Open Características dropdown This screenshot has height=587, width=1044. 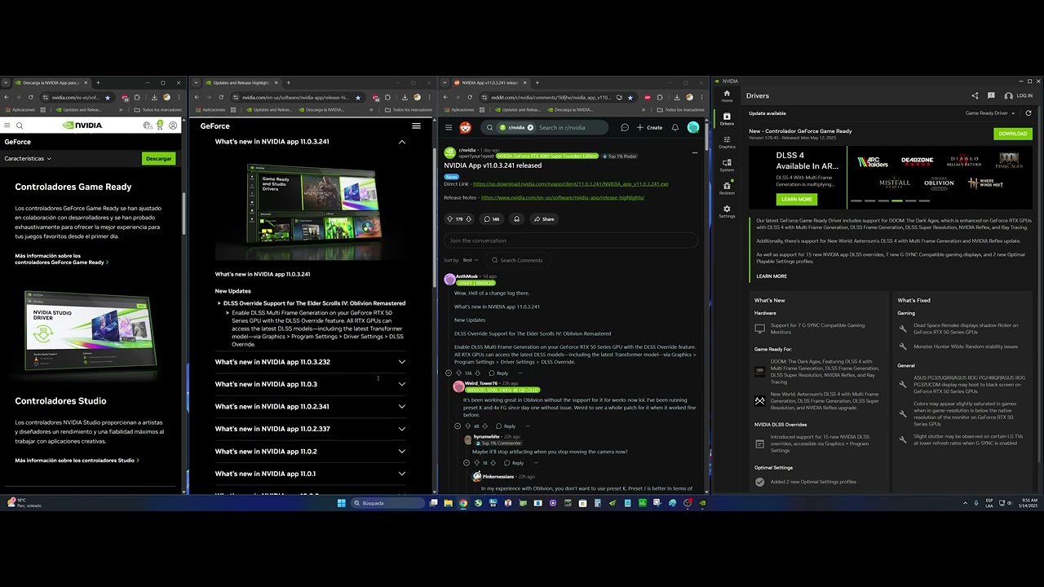[x=28, y=158]
